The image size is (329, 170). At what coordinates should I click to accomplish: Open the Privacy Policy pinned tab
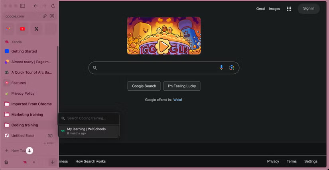(30, 94)
